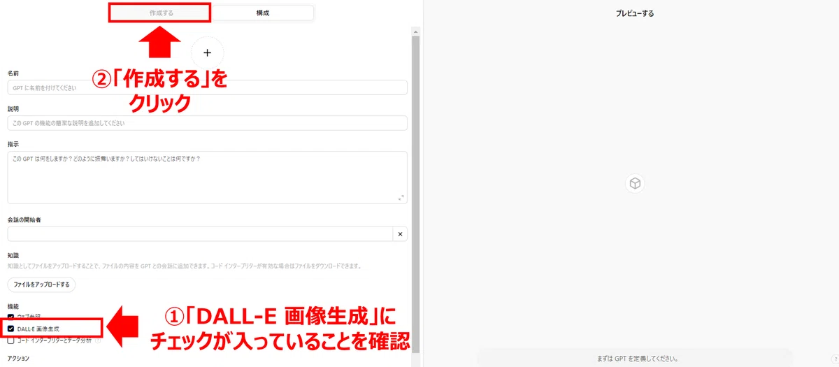Click the 名前 name input field
Screen dimensions: 839x367
(208, 87)
